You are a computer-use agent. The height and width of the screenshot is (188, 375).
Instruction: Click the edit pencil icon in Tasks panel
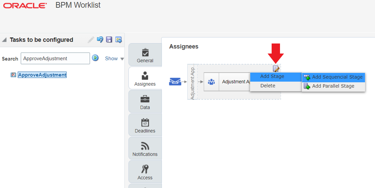point(91,40)
